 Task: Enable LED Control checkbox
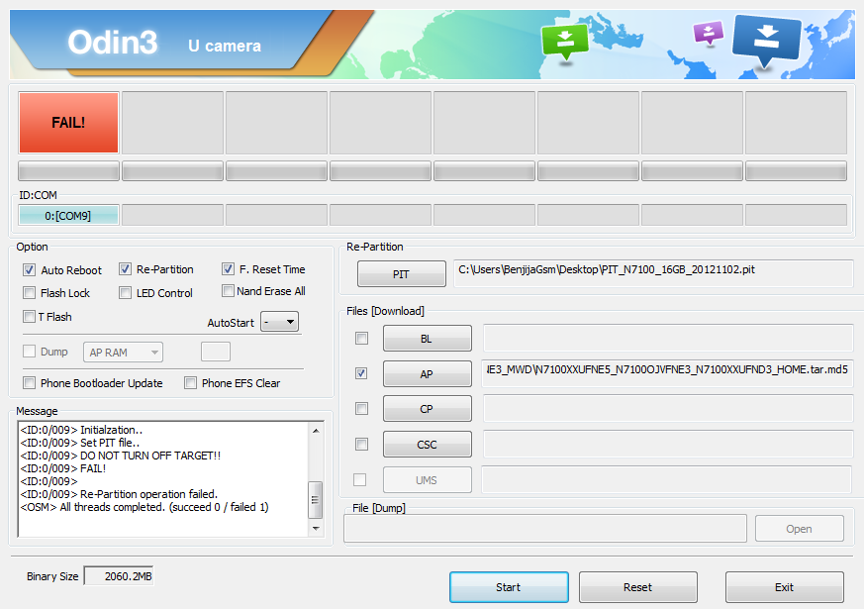[125, 293]
